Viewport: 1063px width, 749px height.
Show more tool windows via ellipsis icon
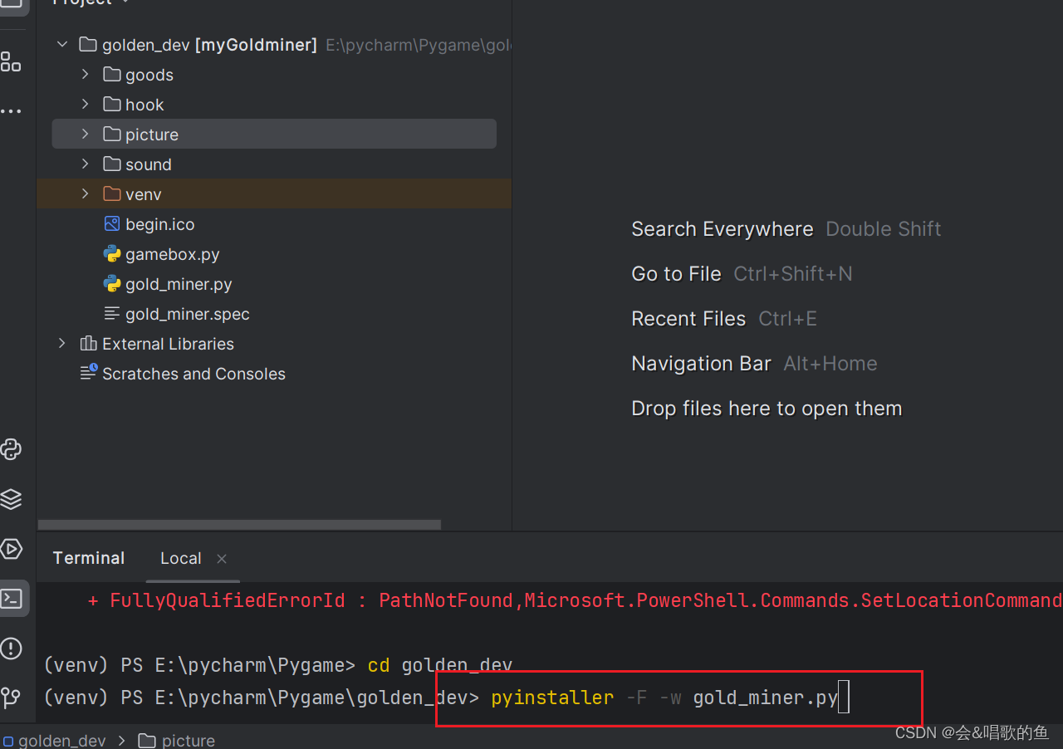[x=11, y=110]
